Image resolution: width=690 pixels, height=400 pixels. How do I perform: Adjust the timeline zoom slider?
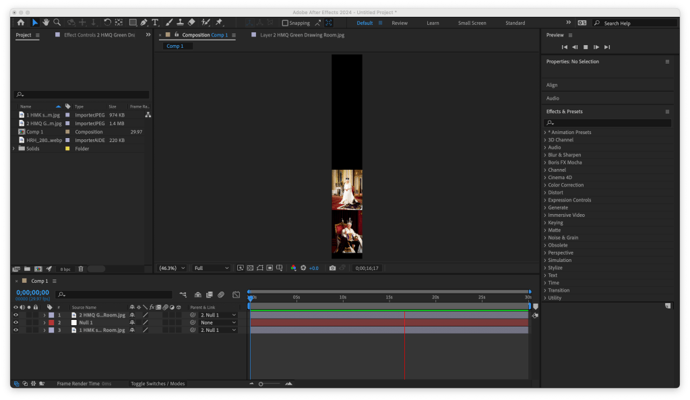pyautogui.click(x=261, y=384)
